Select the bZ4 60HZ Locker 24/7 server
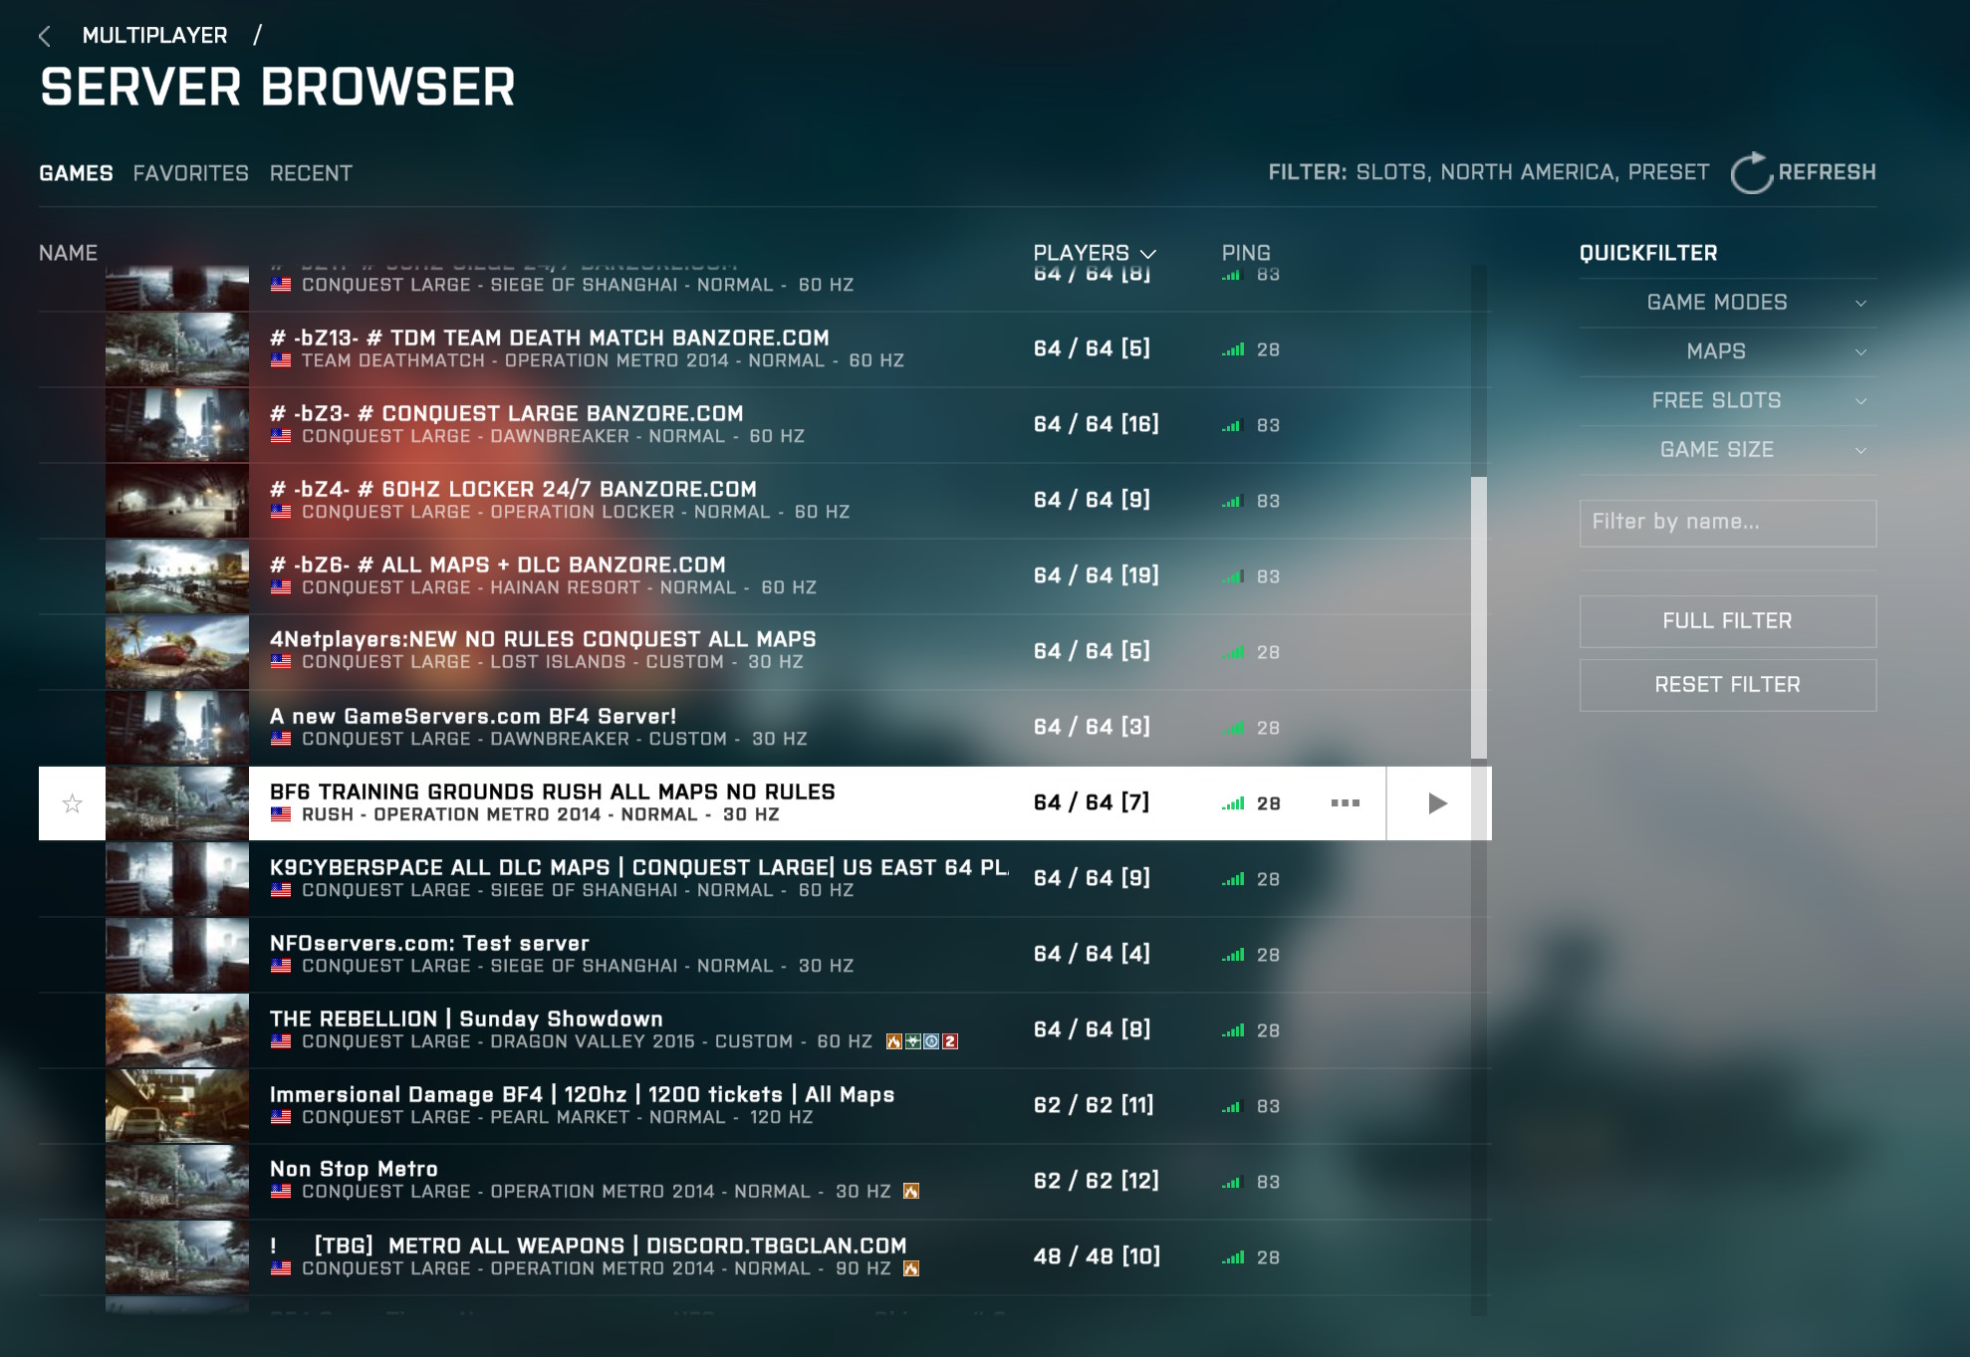This screenshot has width=1970, height=1357. pos(765,501)
